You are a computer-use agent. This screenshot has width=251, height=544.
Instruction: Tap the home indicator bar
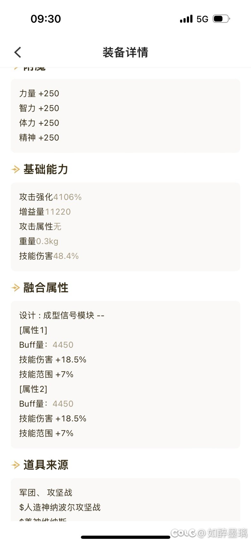[x=125, y=537]
